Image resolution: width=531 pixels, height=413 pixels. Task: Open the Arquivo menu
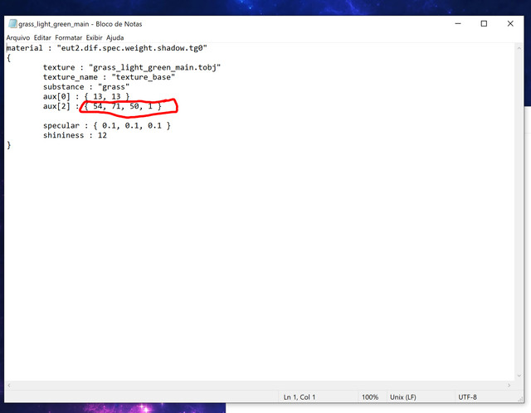(18, 37)
